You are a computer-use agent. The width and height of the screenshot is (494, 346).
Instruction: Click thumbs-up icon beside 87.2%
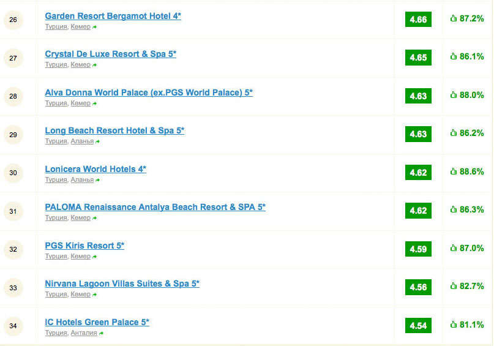pyautogui.click(x=454, y=18)
